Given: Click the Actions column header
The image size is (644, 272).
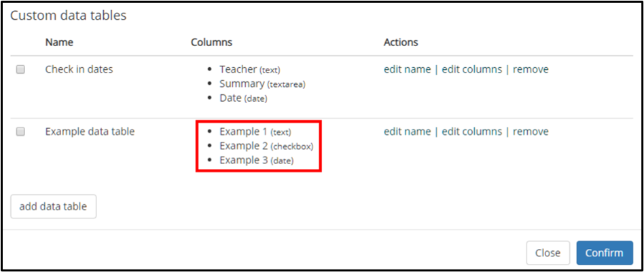Looking at the screenshot, I should (x=401, y=42).
